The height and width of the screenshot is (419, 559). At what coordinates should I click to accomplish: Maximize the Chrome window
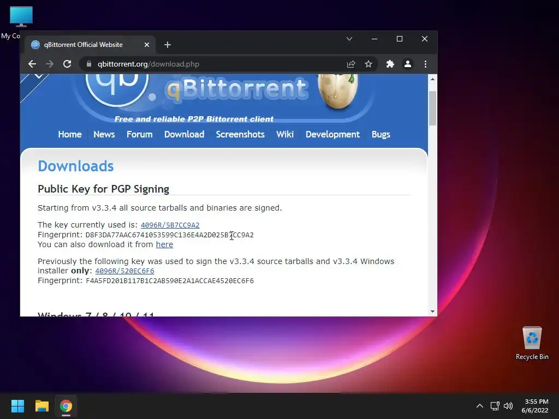[x=400, y=39]
